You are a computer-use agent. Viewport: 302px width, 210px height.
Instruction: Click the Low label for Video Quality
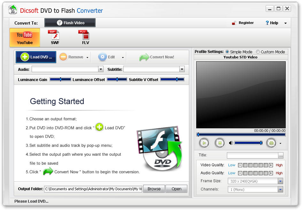pos(232,165)
